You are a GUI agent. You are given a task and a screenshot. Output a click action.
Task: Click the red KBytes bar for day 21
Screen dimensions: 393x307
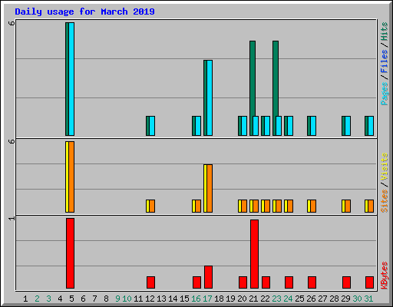pyautogui.click(x=254, y=254)
